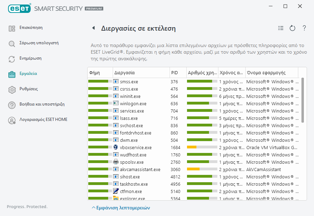
Task: Click the ctfmon.exe notepad icon
Action: pos(116,191)
